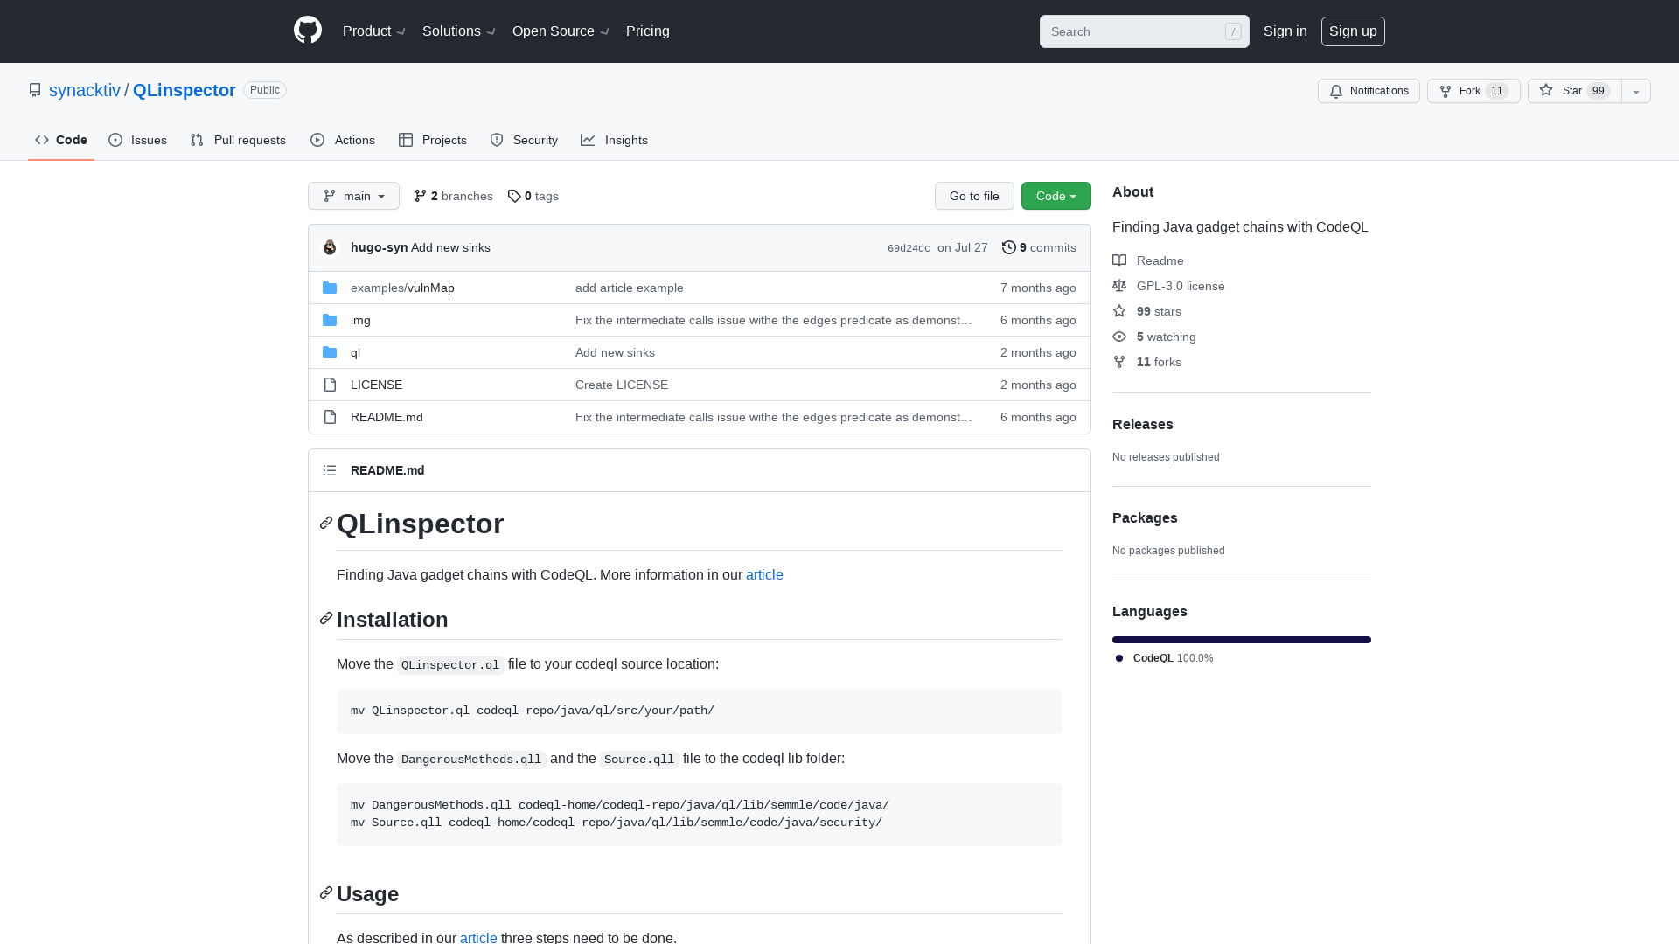Expand the main branch selector

[353, 196]
